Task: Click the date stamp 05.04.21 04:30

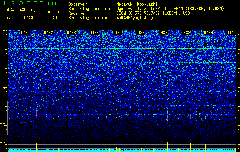Action: point(19,17)
